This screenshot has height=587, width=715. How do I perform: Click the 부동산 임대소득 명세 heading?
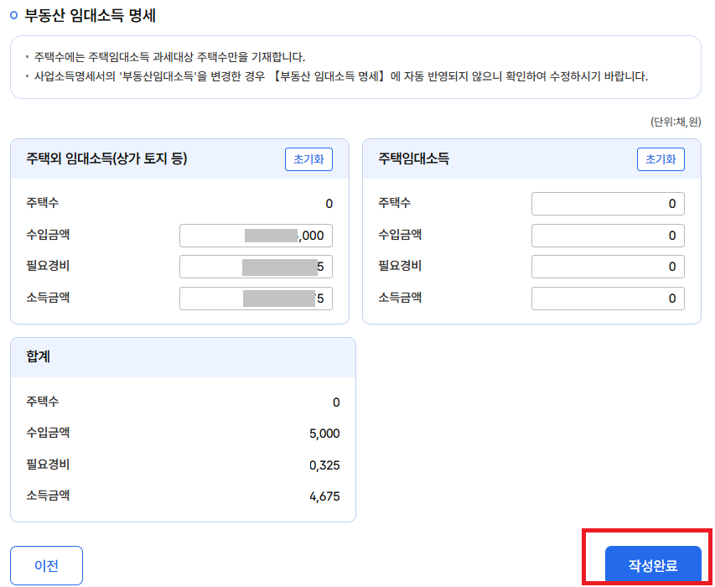[91, 15]
